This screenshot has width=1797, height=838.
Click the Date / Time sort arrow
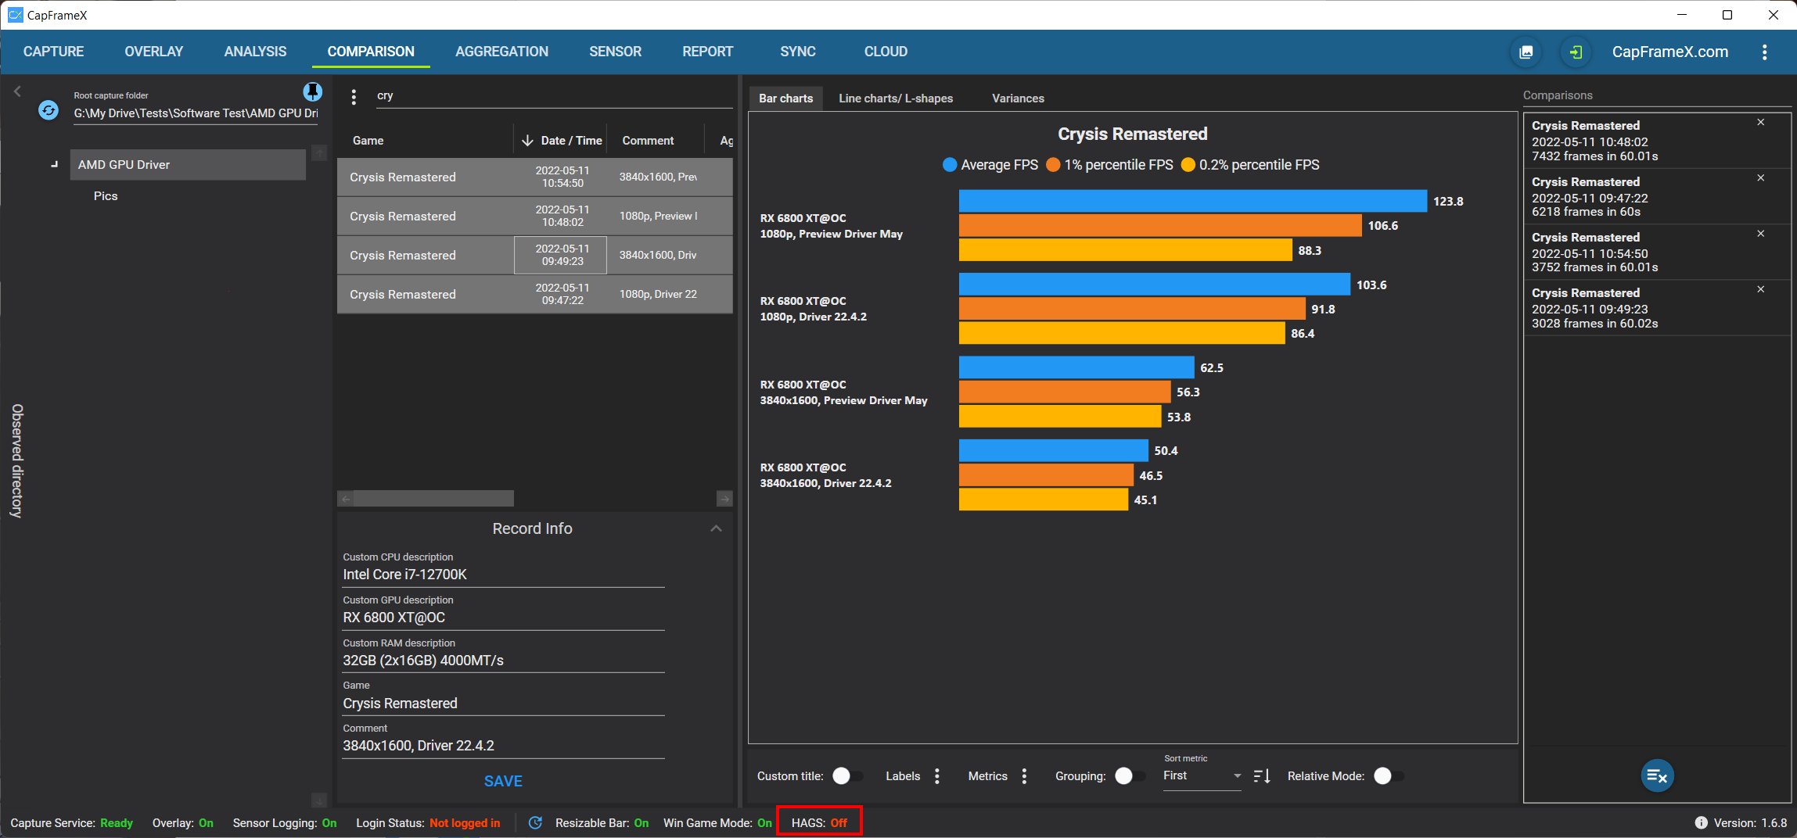pyautogui.click(x=527, y=141)
